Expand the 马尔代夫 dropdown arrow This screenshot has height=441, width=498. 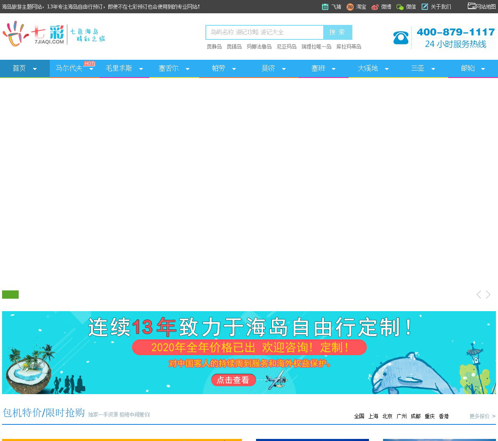click(91, 69)
